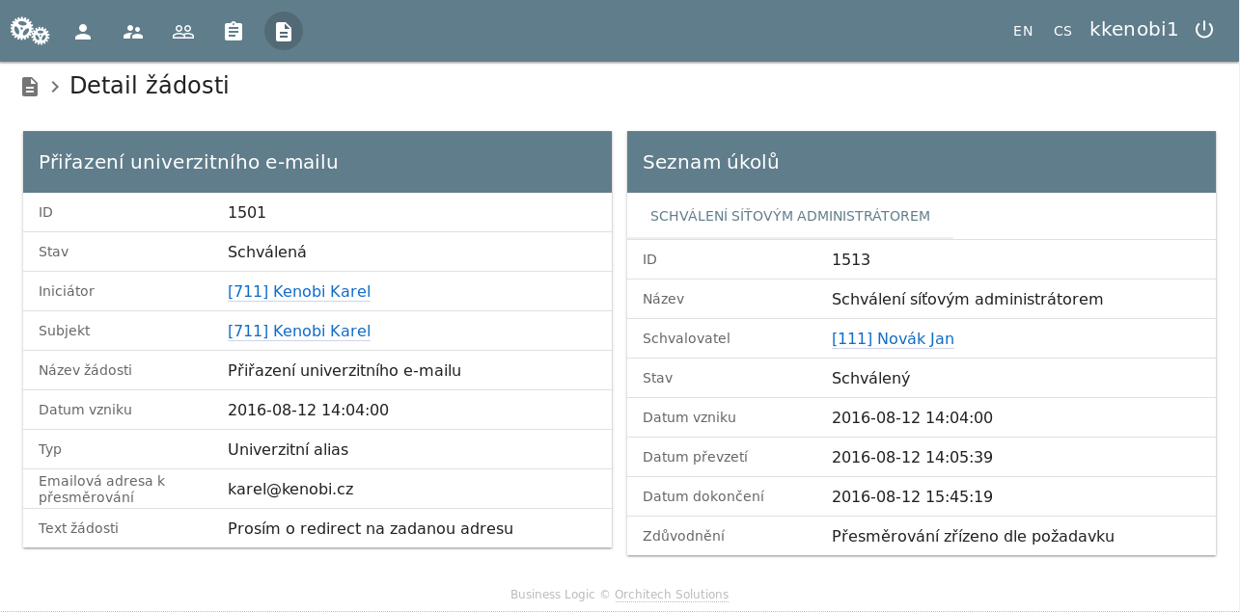Open Schvalovatel link Novák Jan
The image size is (1240, 612).
click(893, 338)
